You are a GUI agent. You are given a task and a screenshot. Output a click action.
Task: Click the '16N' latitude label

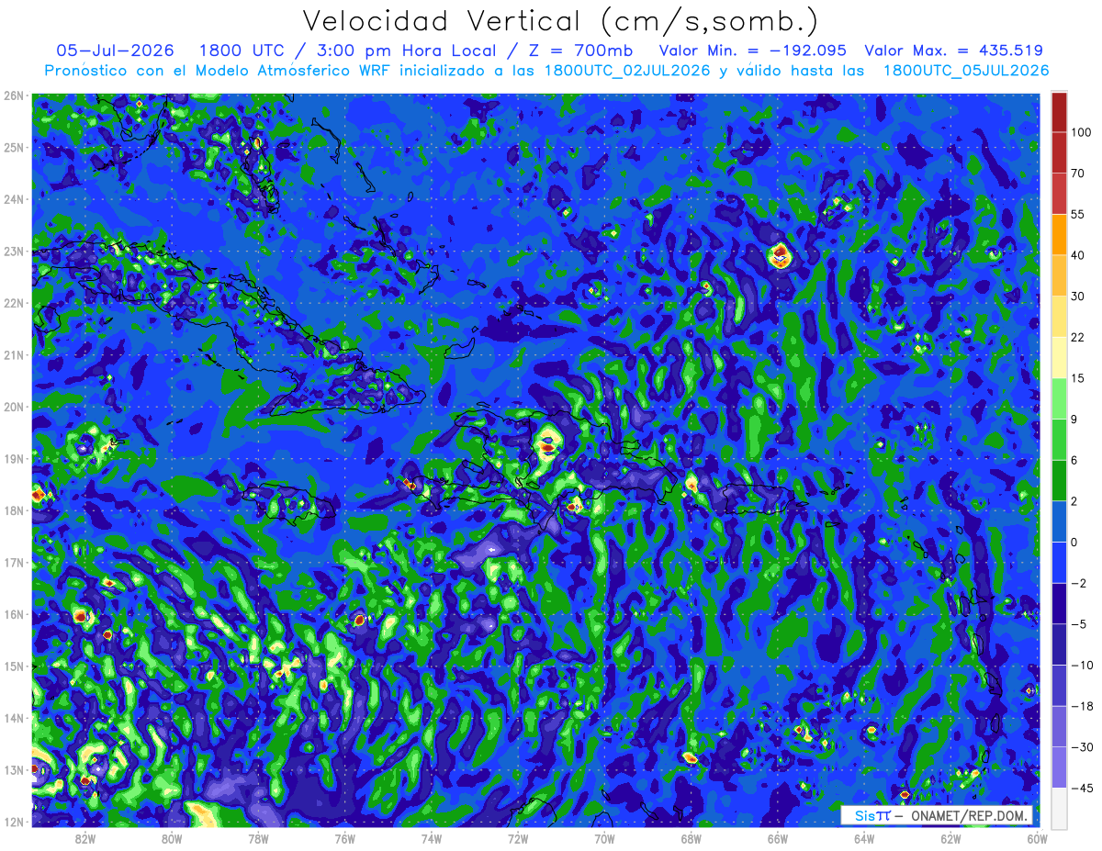point(14,614)
